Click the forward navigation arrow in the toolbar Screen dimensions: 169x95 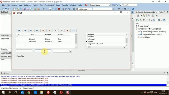125,9
